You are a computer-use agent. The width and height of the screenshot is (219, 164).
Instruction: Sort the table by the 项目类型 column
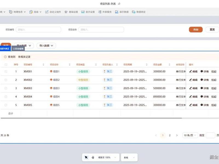[96, 65]
